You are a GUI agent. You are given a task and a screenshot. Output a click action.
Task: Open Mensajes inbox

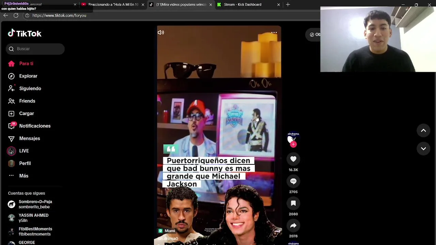30,138
